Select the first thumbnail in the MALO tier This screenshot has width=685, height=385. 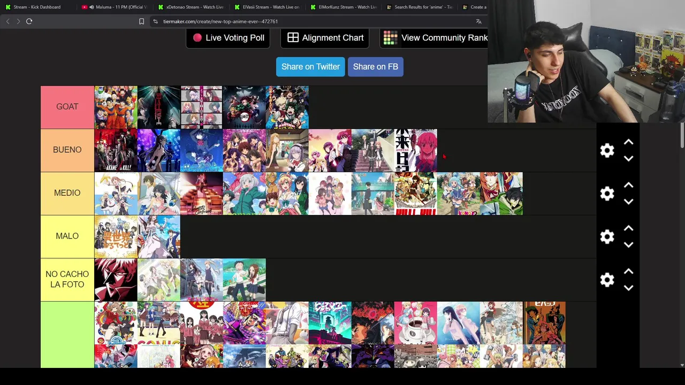(116, 237)
